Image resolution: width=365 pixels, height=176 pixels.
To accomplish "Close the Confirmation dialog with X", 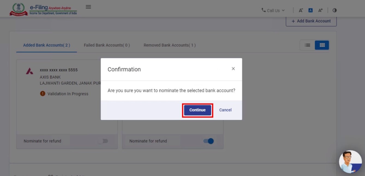I will point(233,69).
